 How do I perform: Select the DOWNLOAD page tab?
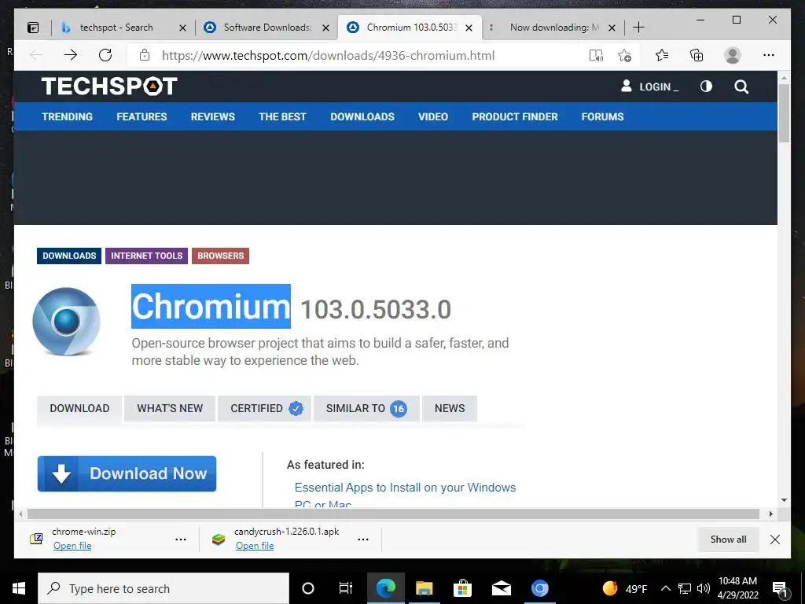(x=79, y=408)
